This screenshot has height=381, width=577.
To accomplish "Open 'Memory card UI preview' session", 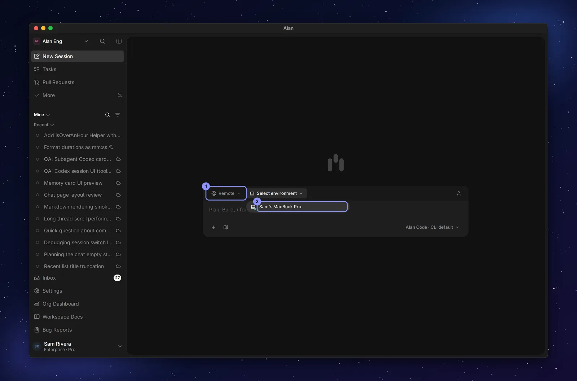I will (78, 183).
